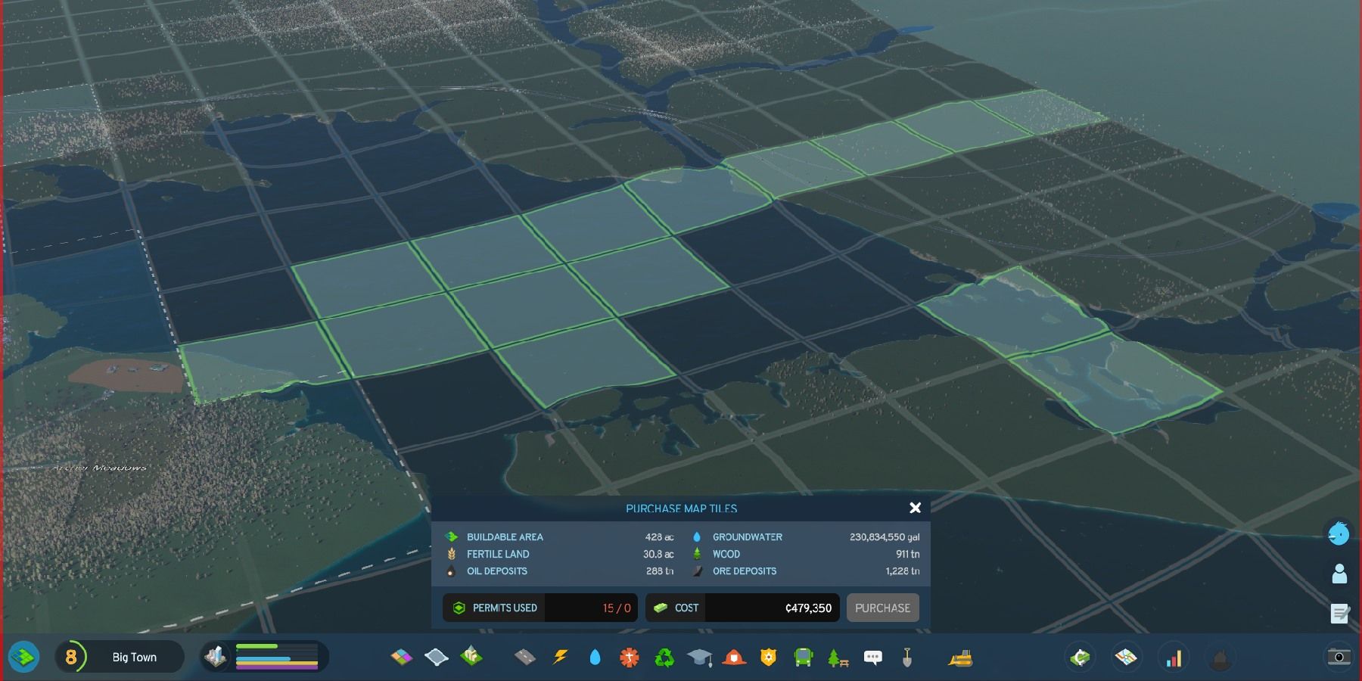
Task: Open the City Statistics bar chart
Action: tap(1173, 657)
